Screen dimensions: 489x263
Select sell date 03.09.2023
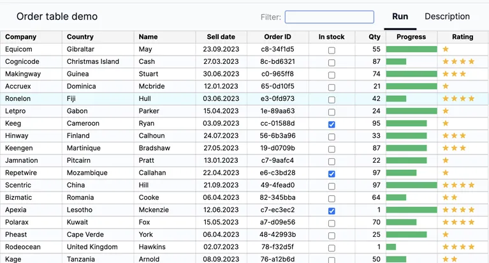[221, 123]
